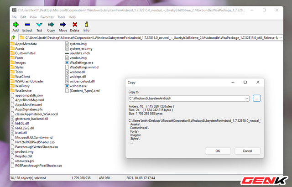Viewport: 292px width, 187px height.
Task: Select vendor.img file
Action: 76,58
